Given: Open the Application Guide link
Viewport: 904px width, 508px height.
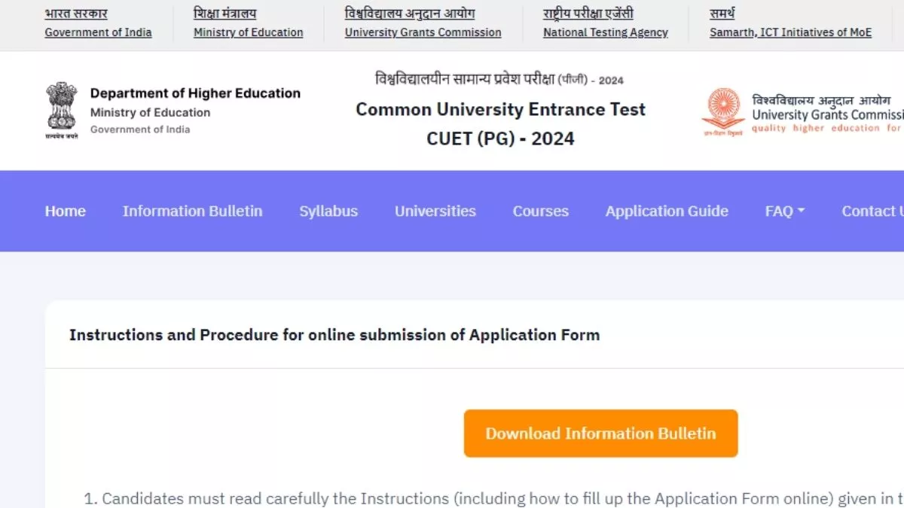Looking at the screenshot, I should [x=667, y=211].
